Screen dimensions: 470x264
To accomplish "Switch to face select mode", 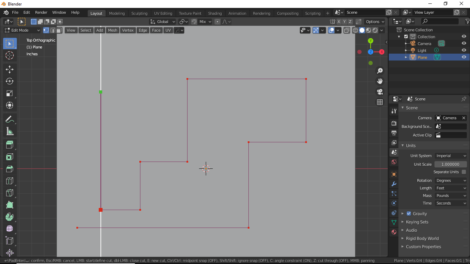I will [x=59, y=30].
